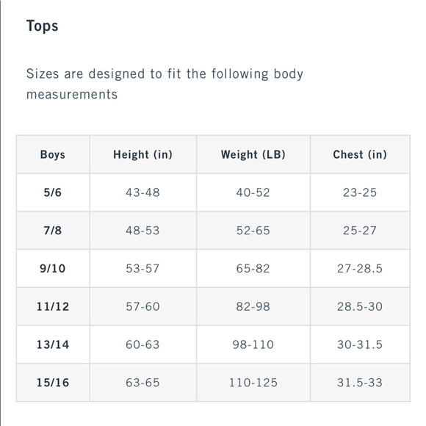Image resolution: width=426 pixels, height=426 pixels.
Task: Select the 11/12 size row label
Action: 53,306
